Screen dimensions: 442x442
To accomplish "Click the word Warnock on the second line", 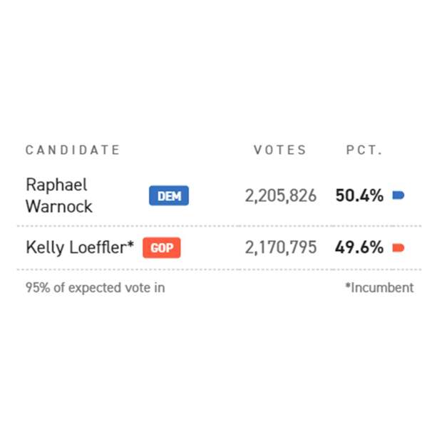I will click(x=59, y=206).
